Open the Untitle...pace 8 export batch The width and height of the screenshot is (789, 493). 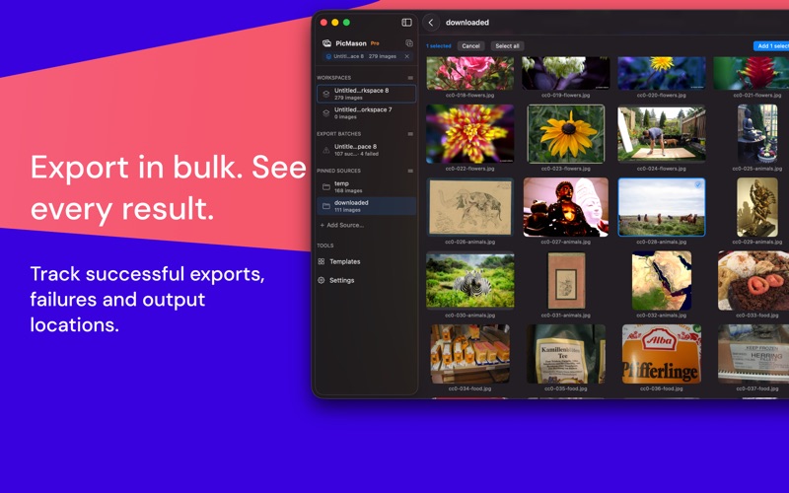click(x=366, y=150)
